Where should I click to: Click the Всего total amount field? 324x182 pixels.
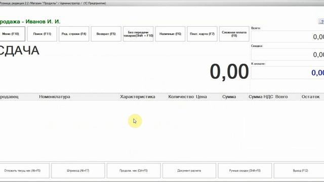click(288, 37)
